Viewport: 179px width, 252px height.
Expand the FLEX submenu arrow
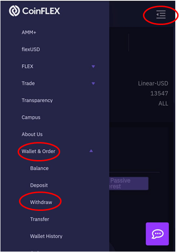pos(93,67)
